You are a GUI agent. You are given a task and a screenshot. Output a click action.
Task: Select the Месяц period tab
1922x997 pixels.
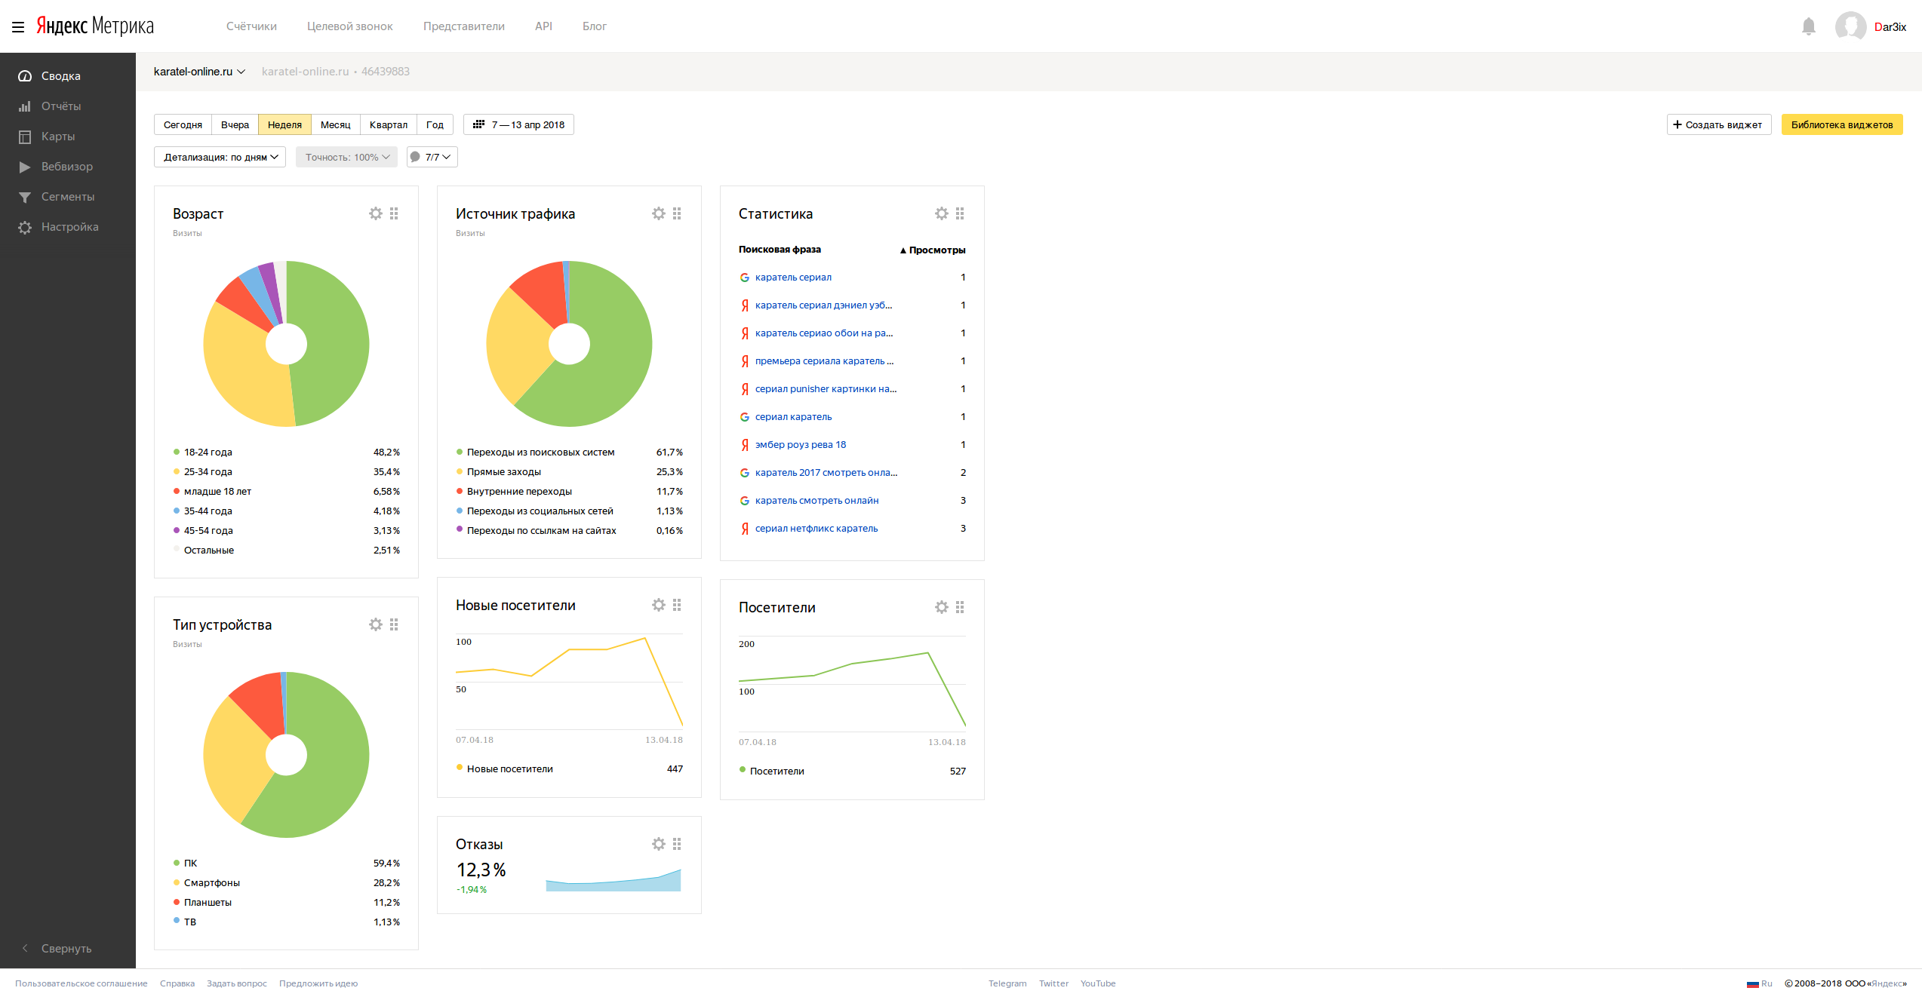[335, 124]
